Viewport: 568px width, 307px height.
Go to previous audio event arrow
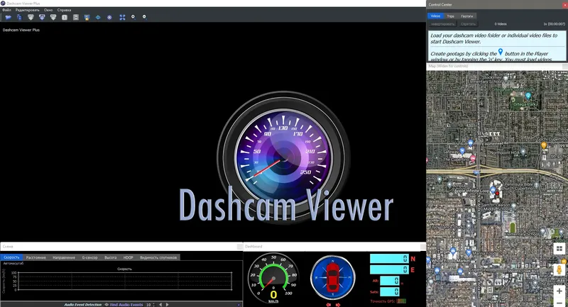point(160,305)
